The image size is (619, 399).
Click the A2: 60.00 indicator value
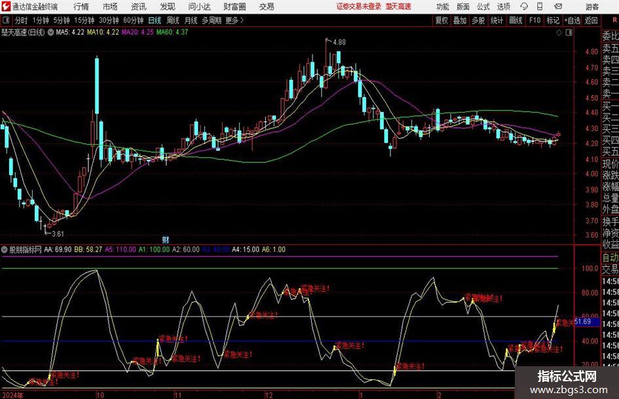point(186,249)
